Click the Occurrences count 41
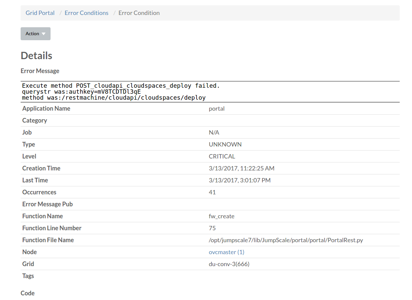This screenshot has width=412, height=300. (x=212, y=192)
